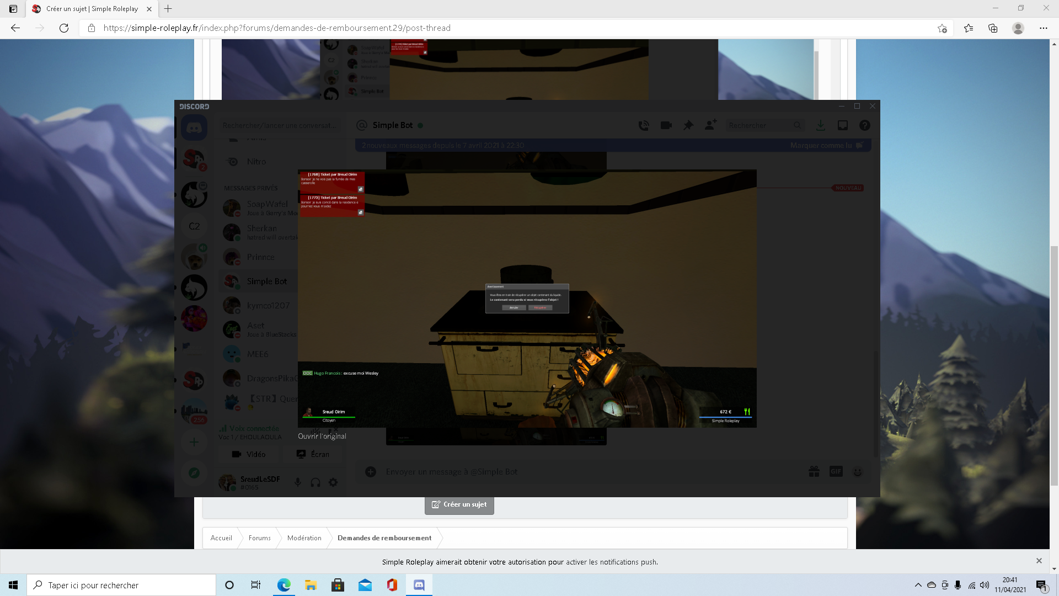
Task: Open kymco1207 direct message
Action: pos(258,306)
